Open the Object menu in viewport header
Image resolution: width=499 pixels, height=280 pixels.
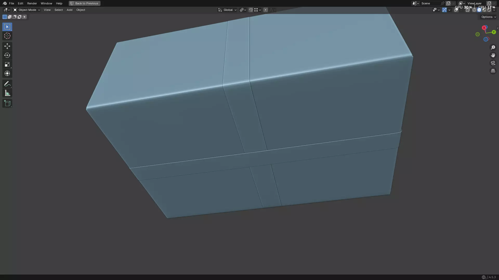point(81,10)
